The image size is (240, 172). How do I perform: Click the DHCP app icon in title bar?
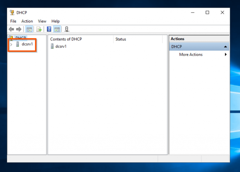(x=12, y=12)
